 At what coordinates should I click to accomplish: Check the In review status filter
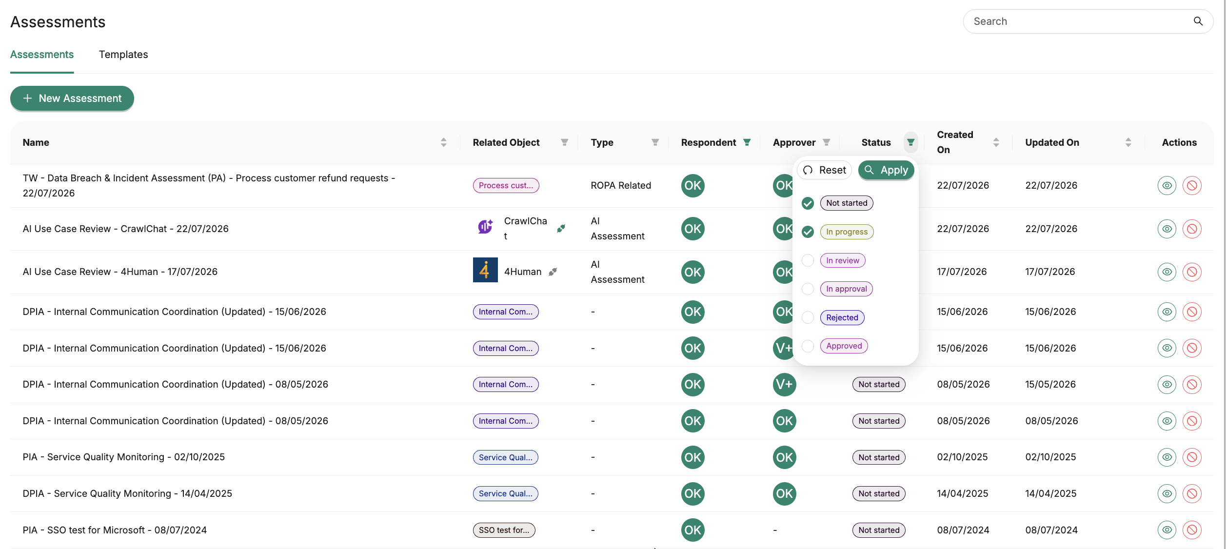808,260
